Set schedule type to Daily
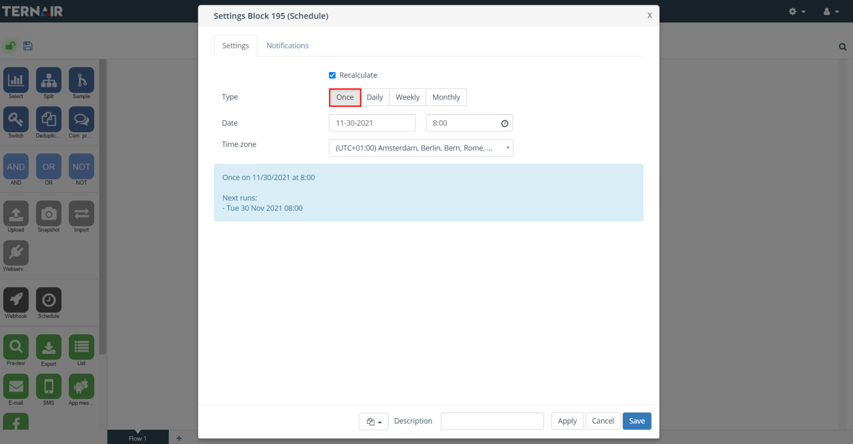Image resolution: width=853 pixels, height=444 pixels. 375,97
